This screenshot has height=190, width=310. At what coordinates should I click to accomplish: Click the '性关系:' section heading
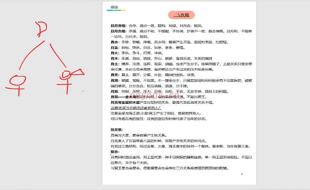pos(117,130)
